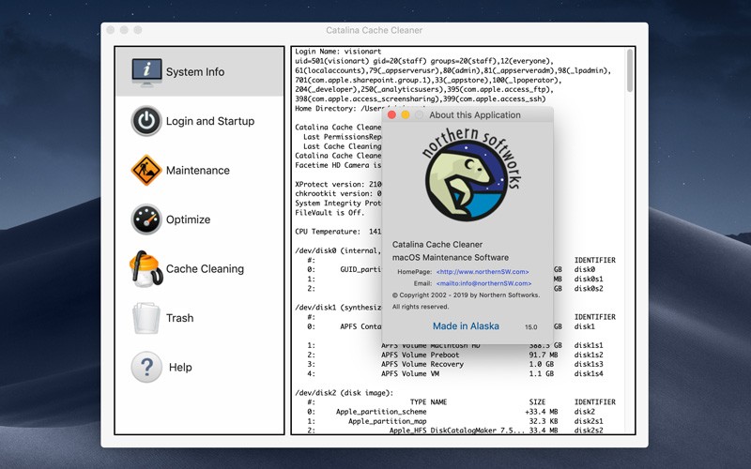Click the CPU Temperature line
The width and height of the screenshot is (751, 469).
[x=338, y=232]
